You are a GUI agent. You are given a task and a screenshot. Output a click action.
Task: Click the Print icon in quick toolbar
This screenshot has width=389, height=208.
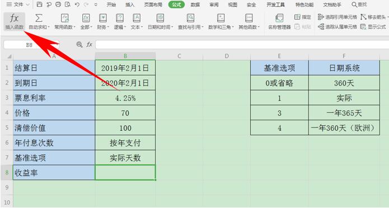click(x=58, y=4)
